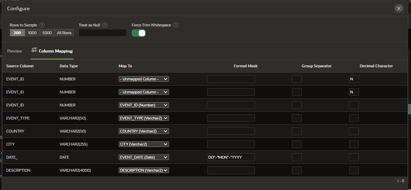Switch to the Preview tab
Image resolution: width=411 pixels, height=190 pixels.
coord(14,51)
